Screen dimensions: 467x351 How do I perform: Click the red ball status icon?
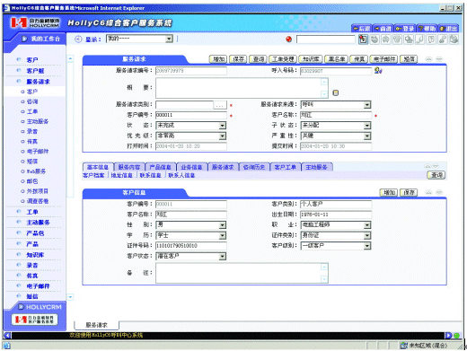288,39
